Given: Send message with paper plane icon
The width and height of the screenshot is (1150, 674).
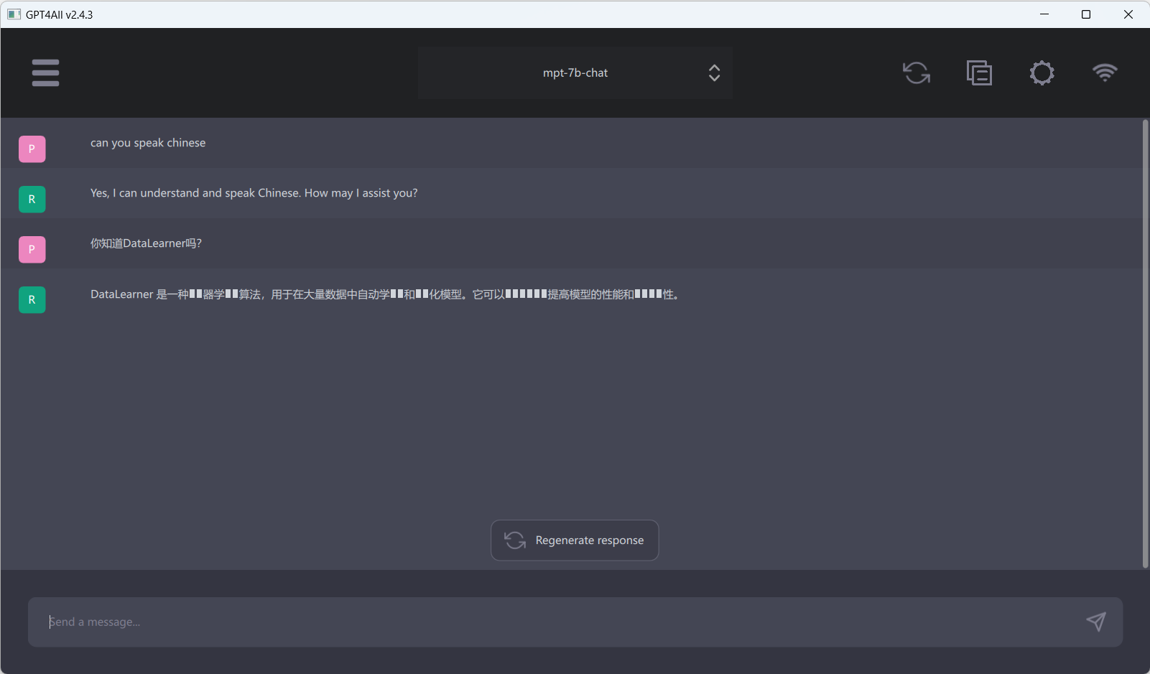Looking at the screenshot, I should coord(1095,622).
